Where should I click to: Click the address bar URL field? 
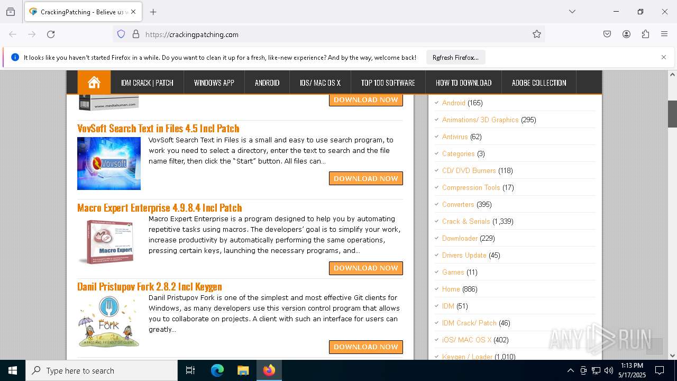click(336, 34)
